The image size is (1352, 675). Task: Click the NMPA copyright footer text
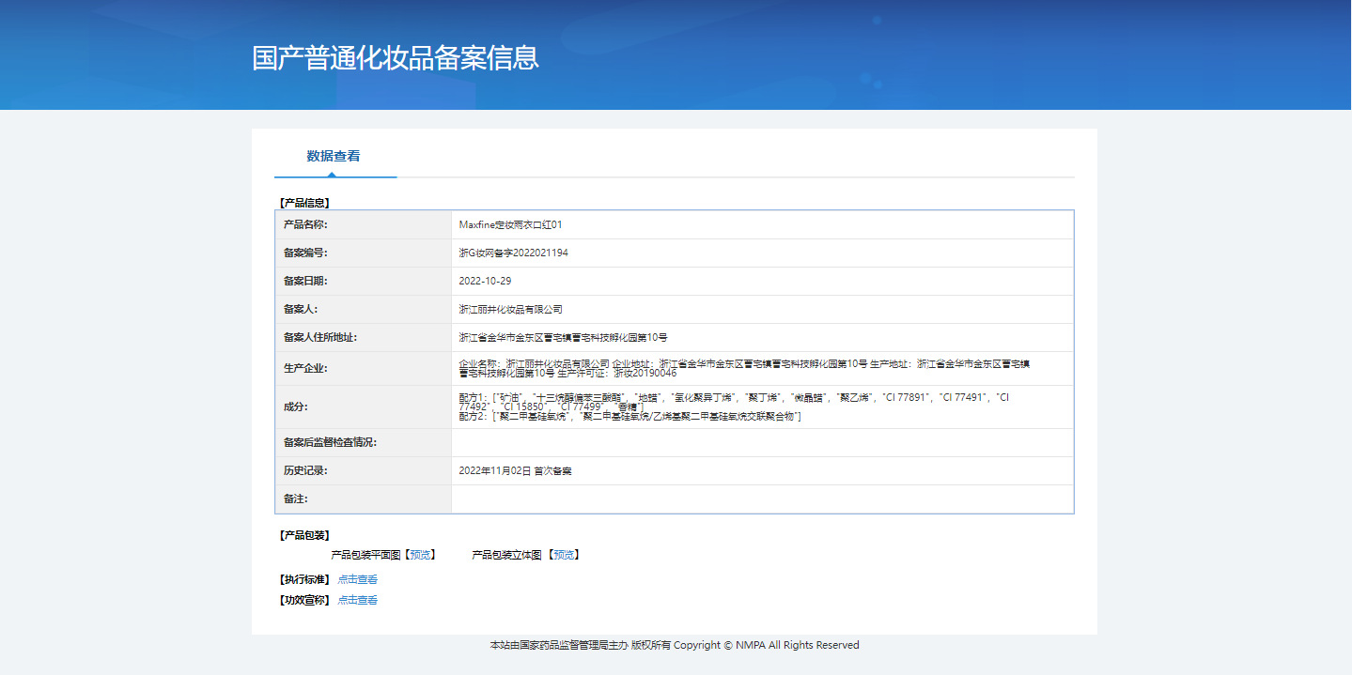(x=675, y=645)
